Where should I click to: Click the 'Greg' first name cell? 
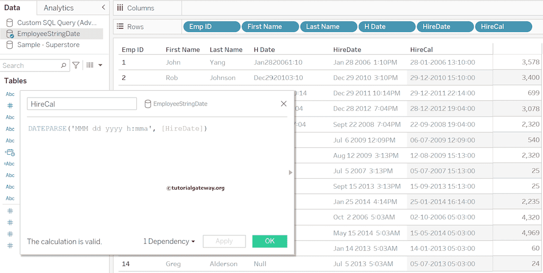(x=173, y=264)
